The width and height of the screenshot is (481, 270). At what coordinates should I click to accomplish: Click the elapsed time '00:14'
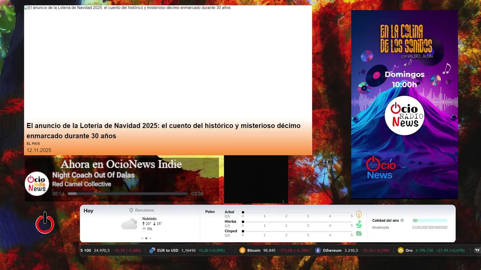[58, 194]
